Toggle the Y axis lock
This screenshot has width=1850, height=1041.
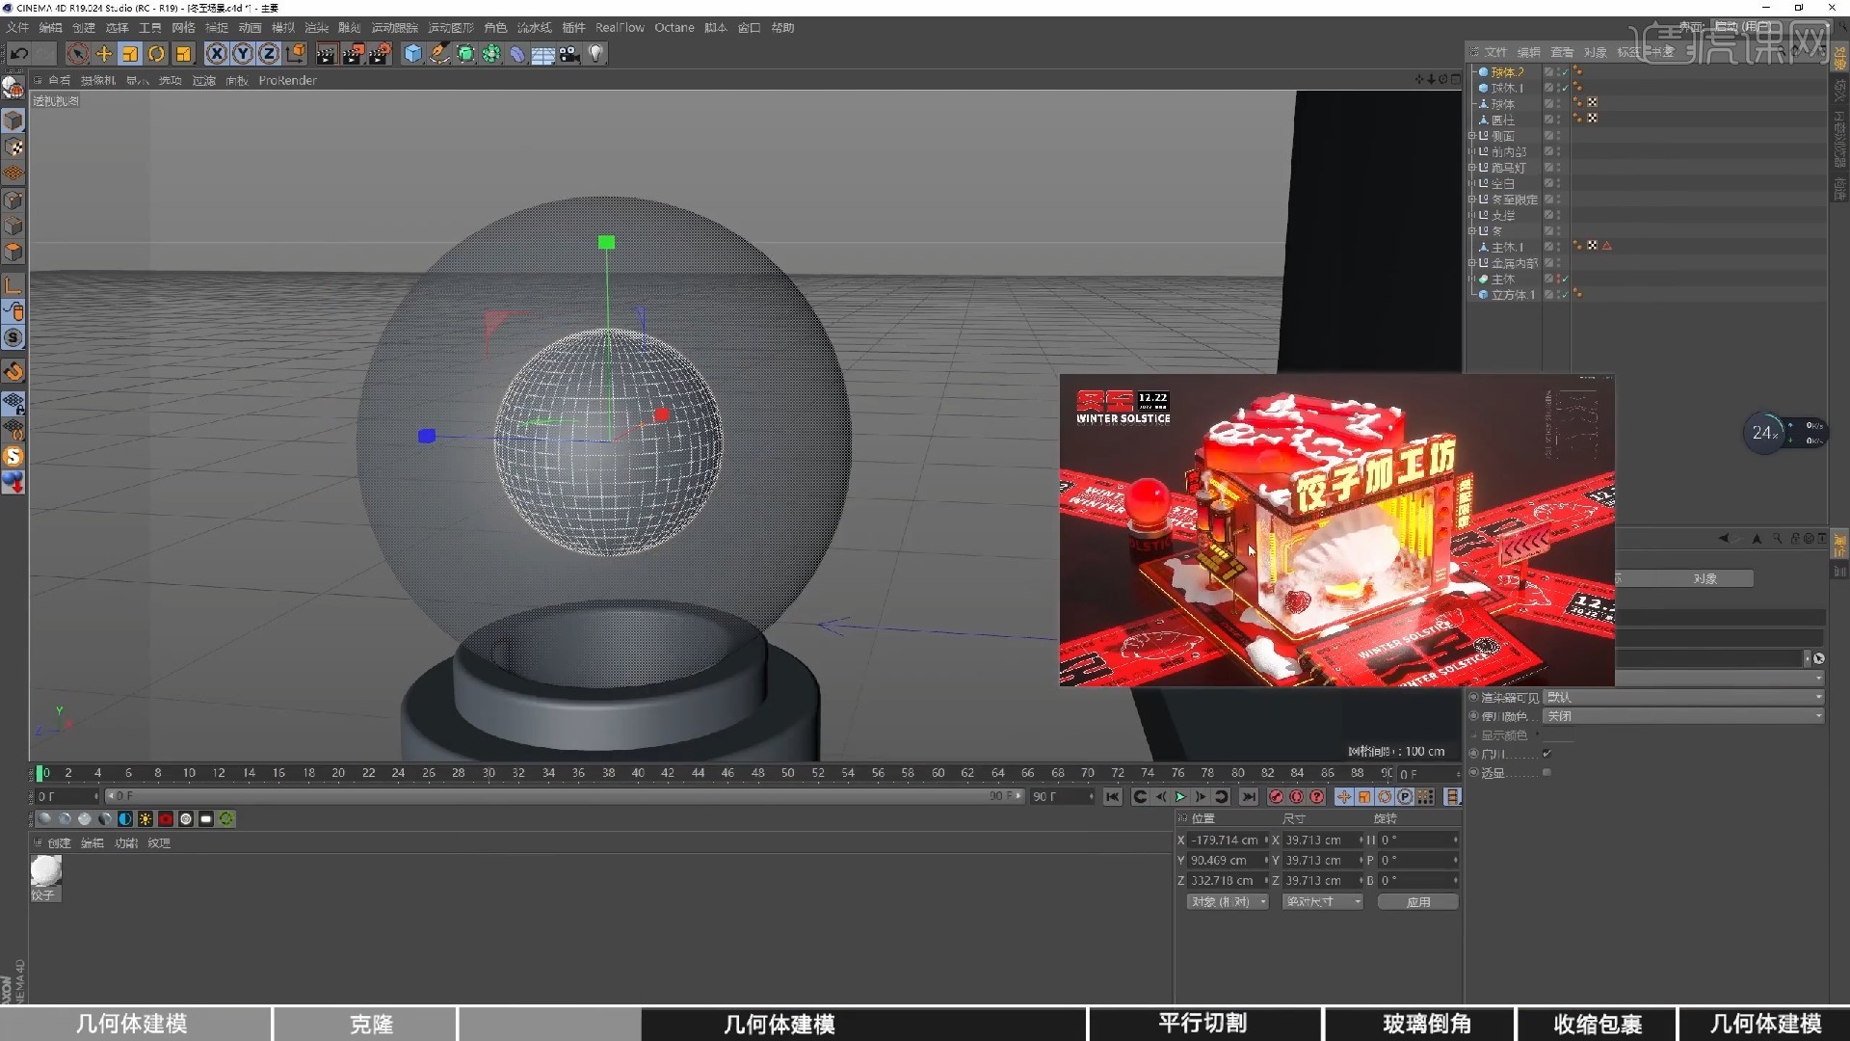point(243,54)
